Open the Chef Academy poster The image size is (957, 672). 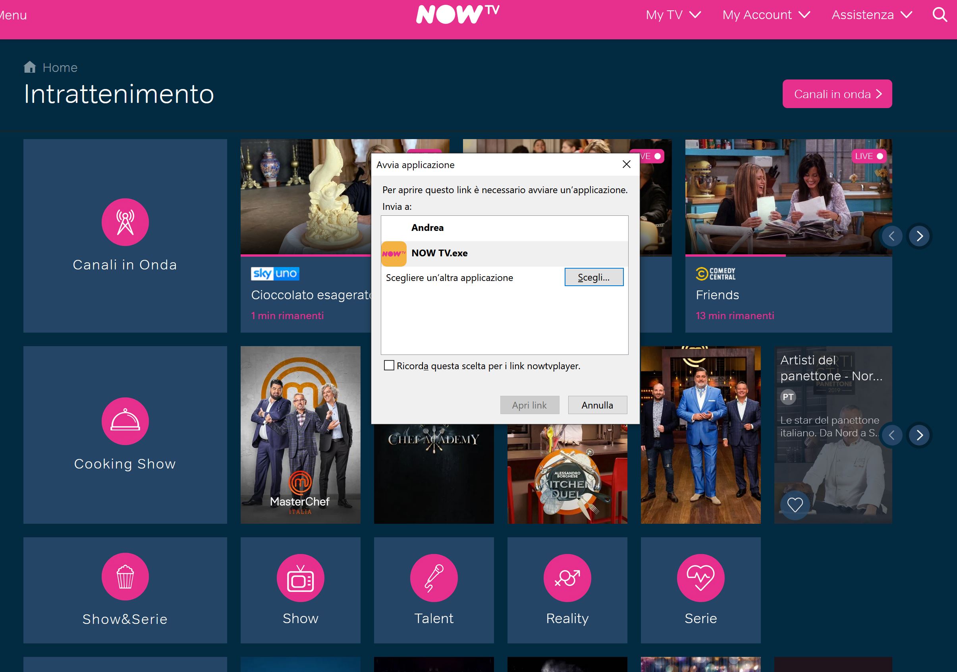point(434,473)
